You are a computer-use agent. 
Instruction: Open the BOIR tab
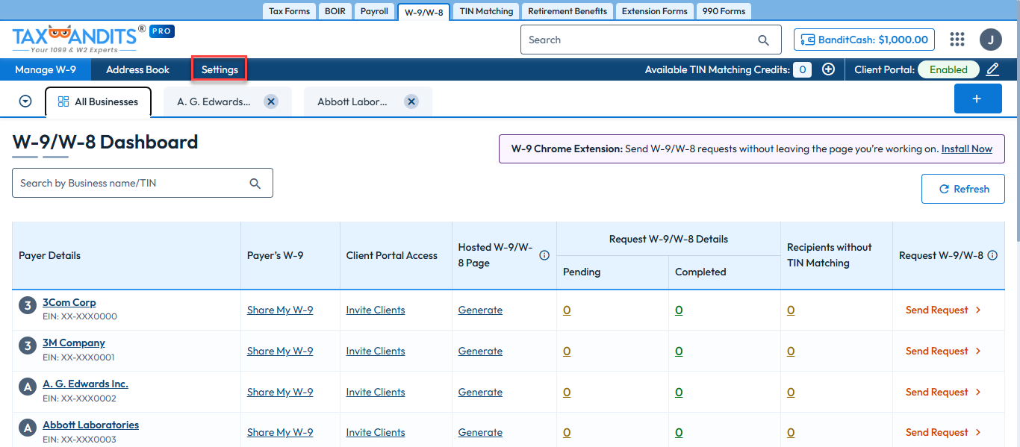click(335, 11)
